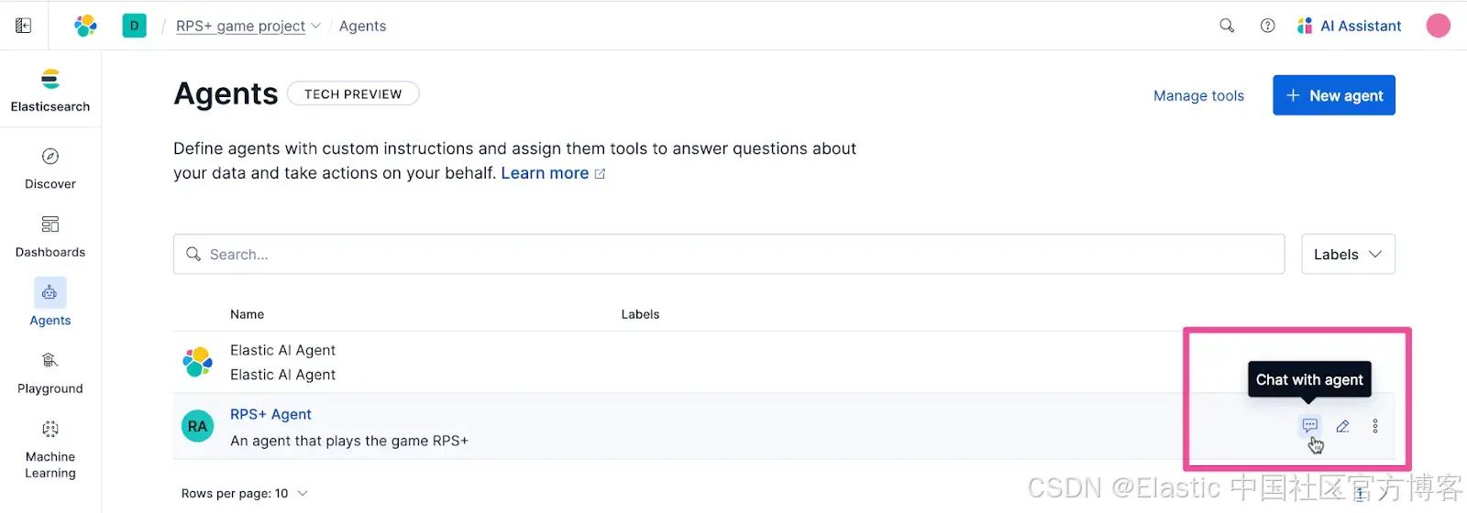
Task: Follow the Learn more link
Action: (553, 173)
